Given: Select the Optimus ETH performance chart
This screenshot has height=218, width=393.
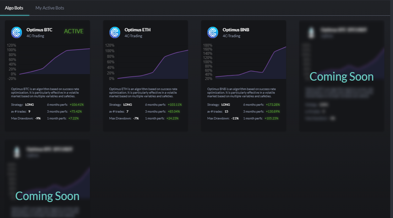Looking at the screenshot, I should pyautogui.click(x=146, y=62).
